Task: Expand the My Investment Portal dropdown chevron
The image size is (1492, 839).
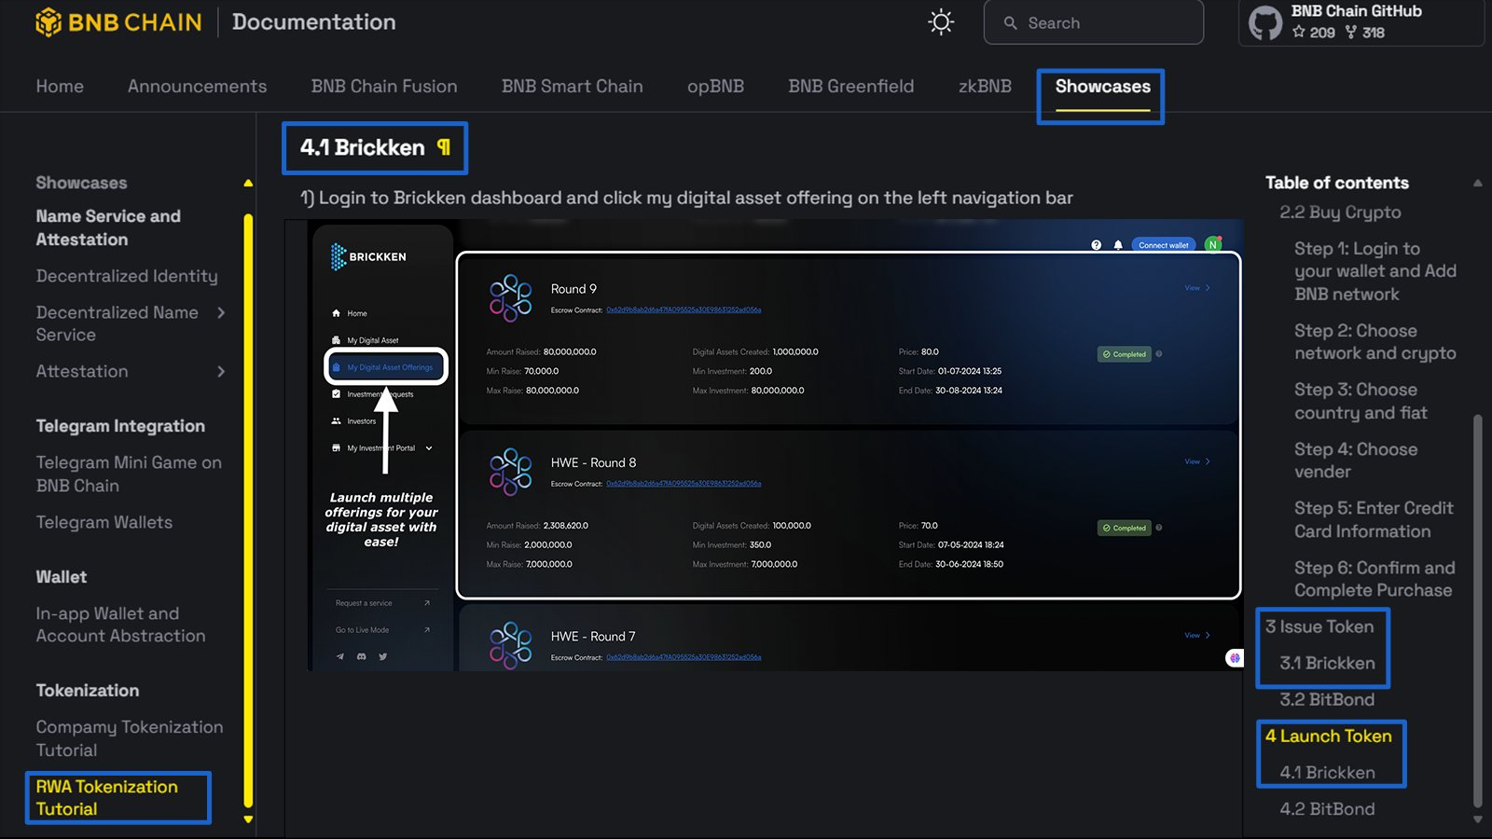Action: [429, 448]
